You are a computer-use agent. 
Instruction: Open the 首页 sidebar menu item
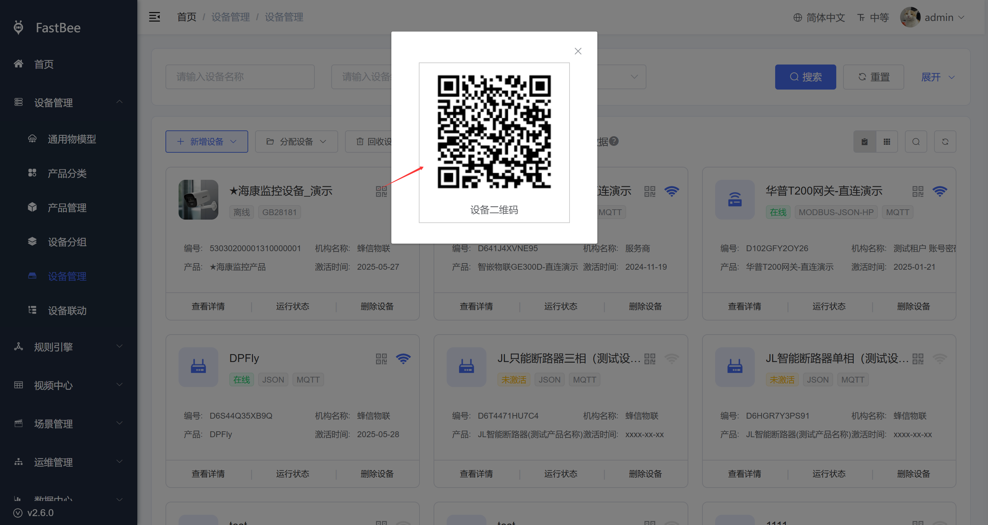tap(69, 64)
